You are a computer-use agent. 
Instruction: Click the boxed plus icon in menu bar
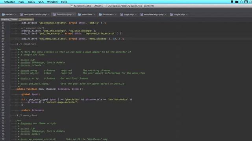pos(246,2)
